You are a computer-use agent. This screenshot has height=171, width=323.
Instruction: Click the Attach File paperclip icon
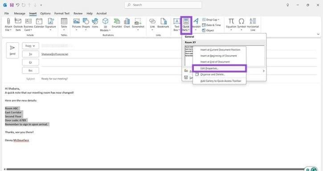pos(8,21)
